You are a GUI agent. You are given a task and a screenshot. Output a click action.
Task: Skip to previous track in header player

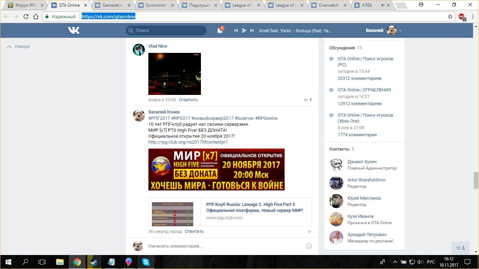pos(236,30)
